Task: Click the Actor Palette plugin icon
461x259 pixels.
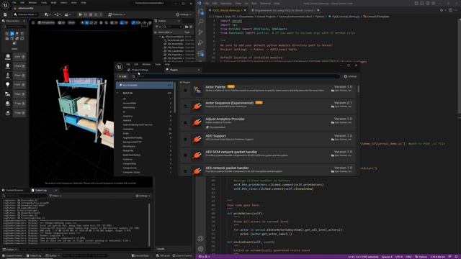Action: (x=197, y=90)
